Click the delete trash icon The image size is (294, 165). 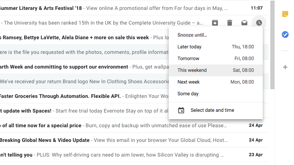[230, 23]
